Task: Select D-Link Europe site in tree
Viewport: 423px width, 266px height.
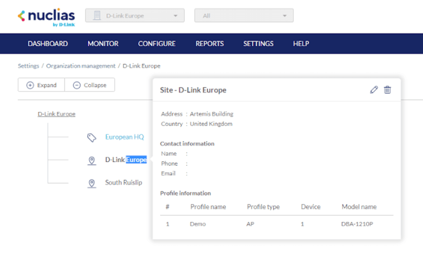Action: point(126,159)
